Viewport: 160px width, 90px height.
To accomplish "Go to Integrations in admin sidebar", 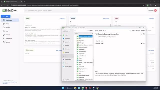I will [x=10, y=38].
